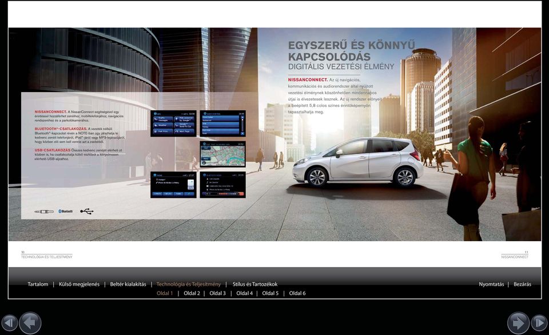Screen dimensions: 549x335
Task: Go to Oldal 3
Action: pos(218,293)
